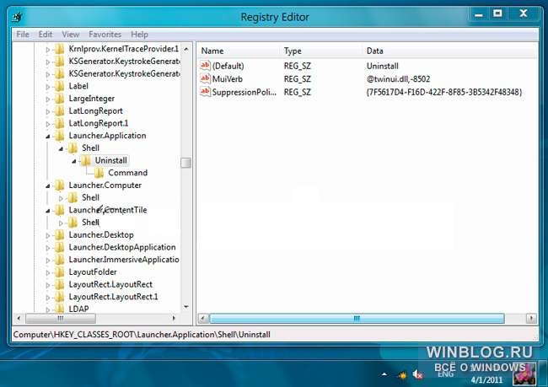Image resolution: width=548 pixels, height=387 pixels.
Task: Select the Command tree key
Action: 127,173
